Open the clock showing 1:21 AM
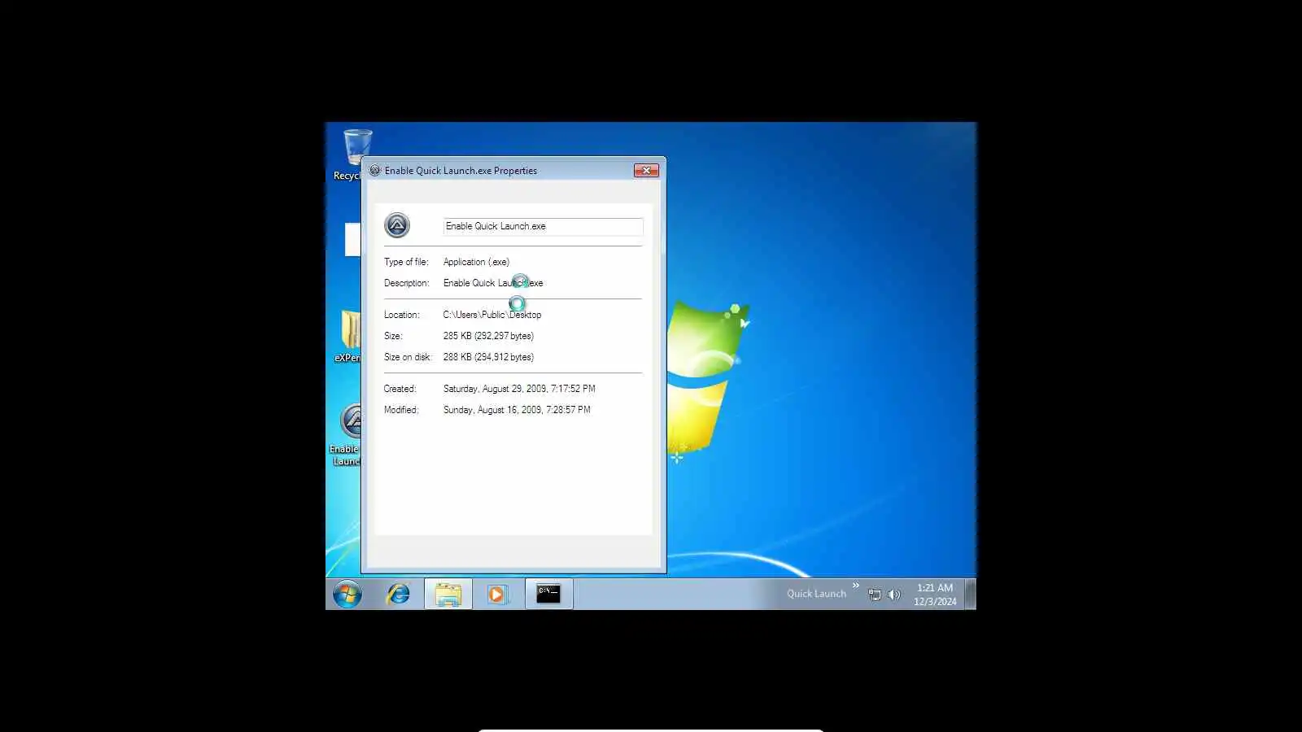The image size is (1302, 732). click(935, 595)
